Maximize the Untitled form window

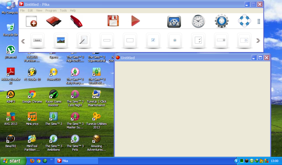pyautogui.click(x=260, y=58)
